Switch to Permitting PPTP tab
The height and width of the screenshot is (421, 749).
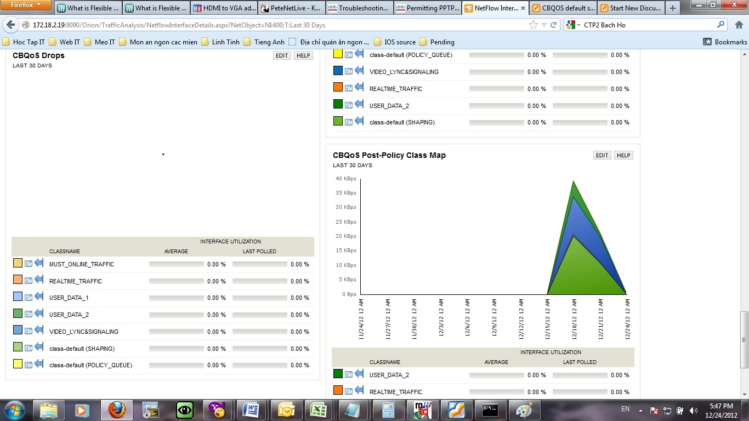pyautogui.click(x=427, y=8)
